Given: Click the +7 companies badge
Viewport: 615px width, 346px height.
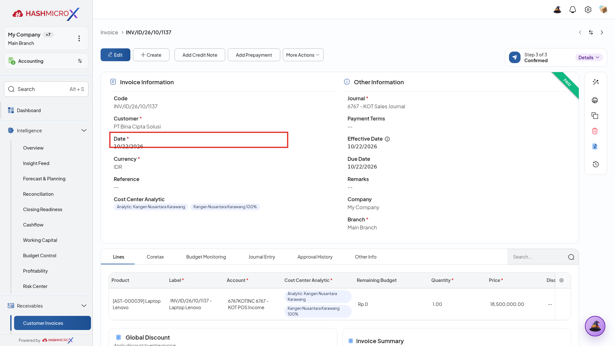Looking at the screenshot, I should pos(48,35).
